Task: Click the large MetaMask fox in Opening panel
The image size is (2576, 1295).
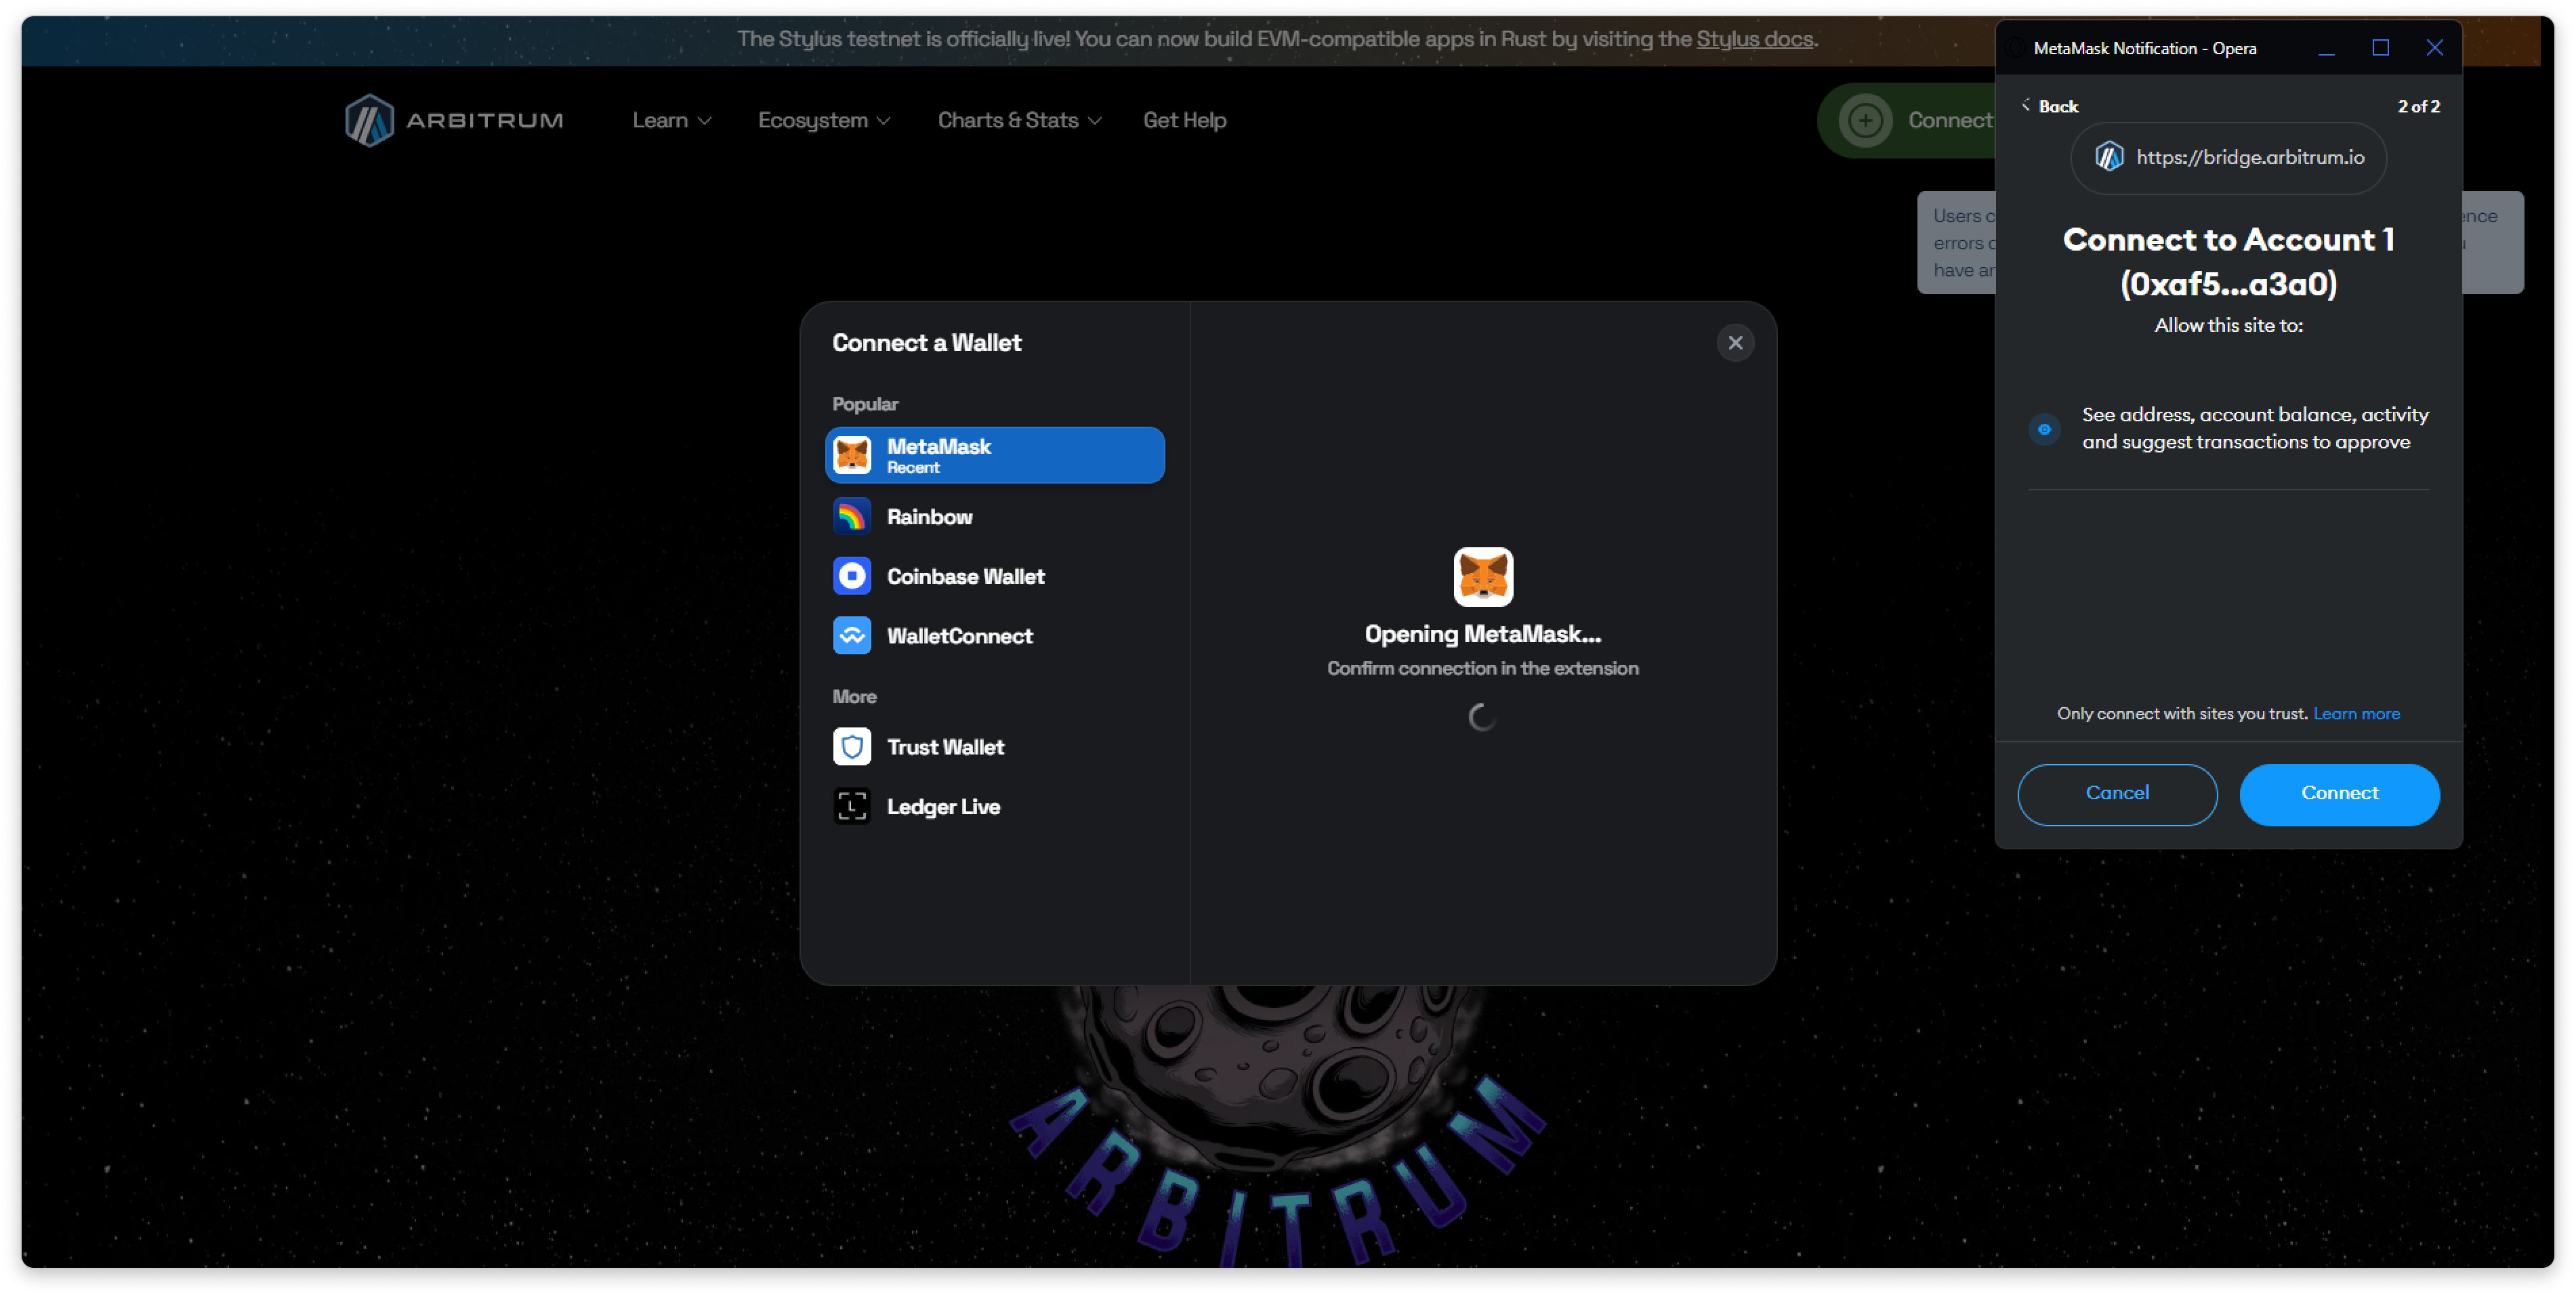Action: pyautogui.click(x=1482, y=577)
